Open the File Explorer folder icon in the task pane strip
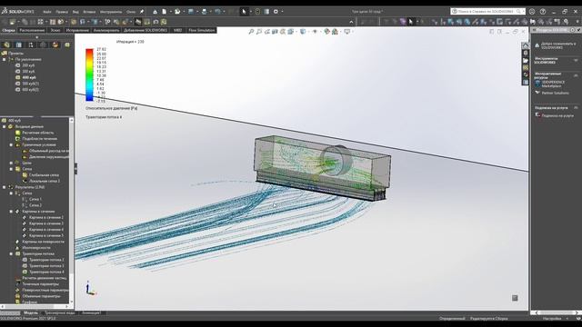Viewport: 582px width, 327px height. click(526, 61)
